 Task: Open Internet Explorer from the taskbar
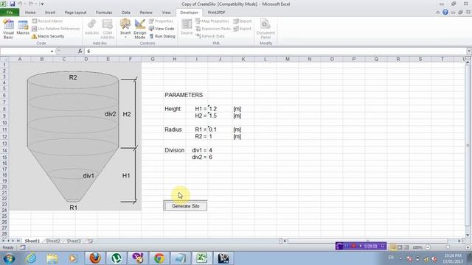31,258
